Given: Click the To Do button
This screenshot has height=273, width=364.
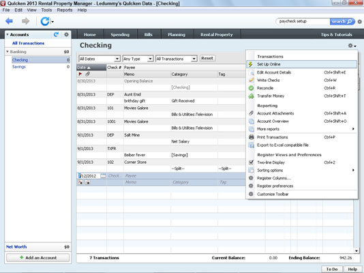Looking at the screenshot, I should pyautogui.click(x=332, y=269).
